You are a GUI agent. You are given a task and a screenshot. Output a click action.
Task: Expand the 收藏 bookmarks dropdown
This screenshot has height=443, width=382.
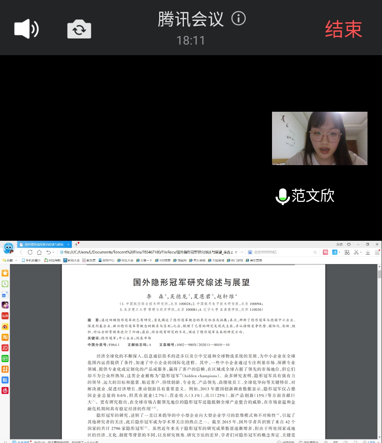(16, 261)
